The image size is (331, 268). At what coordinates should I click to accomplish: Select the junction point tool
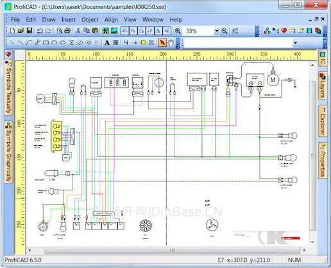click(135, 43)
